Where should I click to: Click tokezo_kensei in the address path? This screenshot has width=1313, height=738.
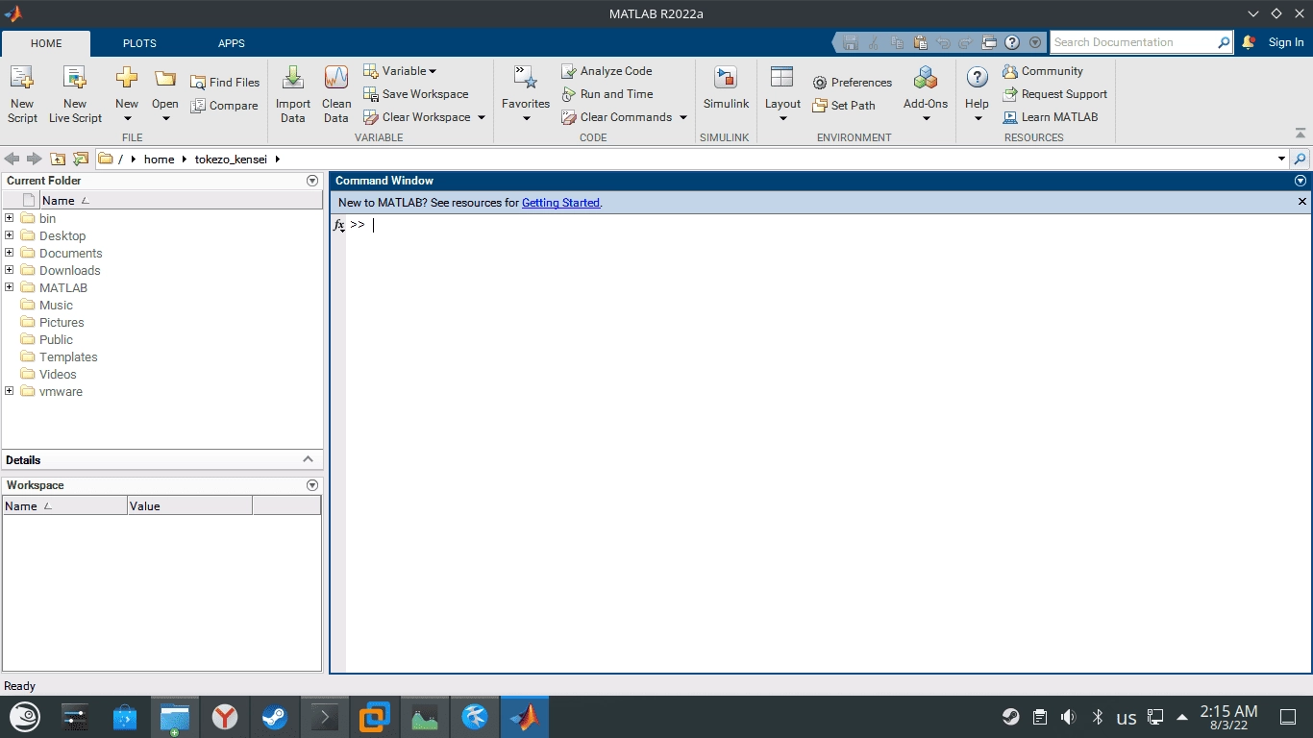click(231, 160)
